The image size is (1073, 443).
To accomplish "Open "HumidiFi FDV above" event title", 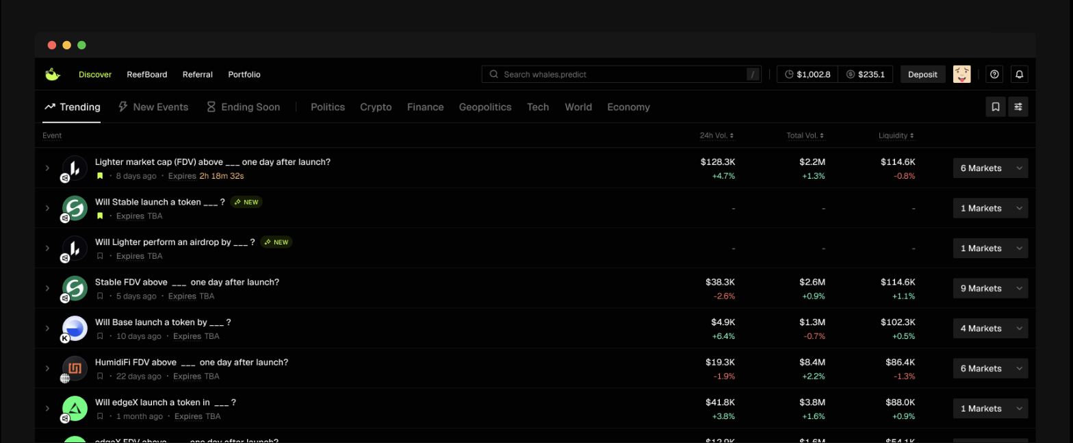I will point(192,362).
